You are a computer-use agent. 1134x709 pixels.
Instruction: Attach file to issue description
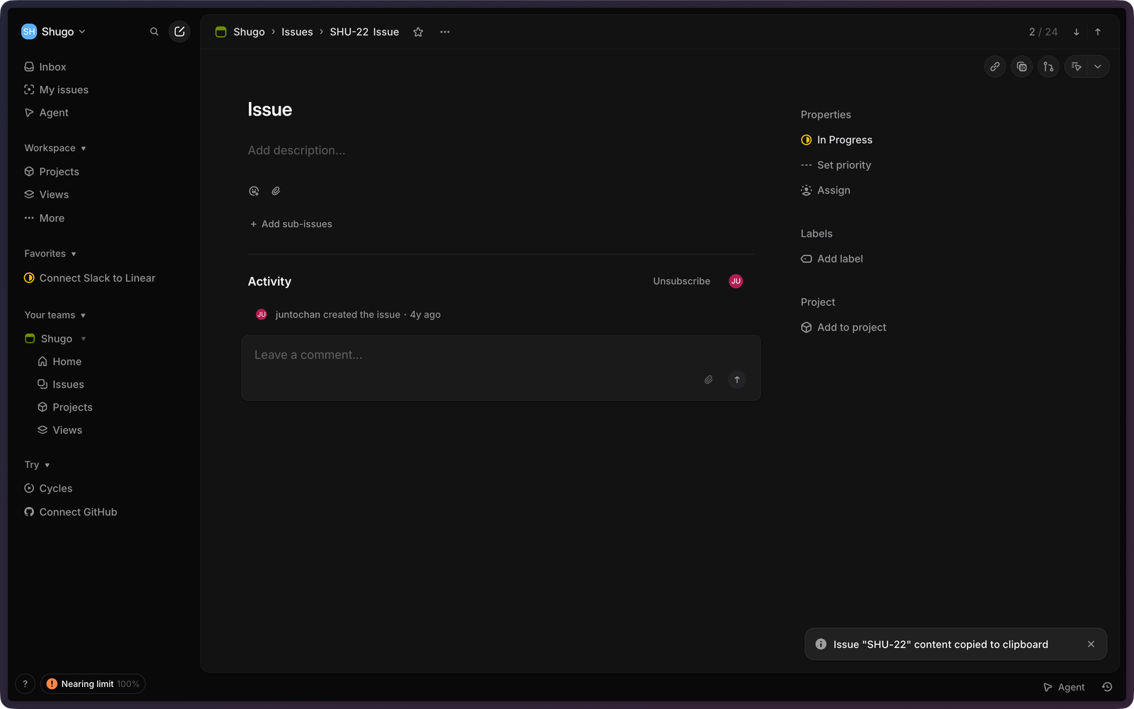click(x=276, y=191)
